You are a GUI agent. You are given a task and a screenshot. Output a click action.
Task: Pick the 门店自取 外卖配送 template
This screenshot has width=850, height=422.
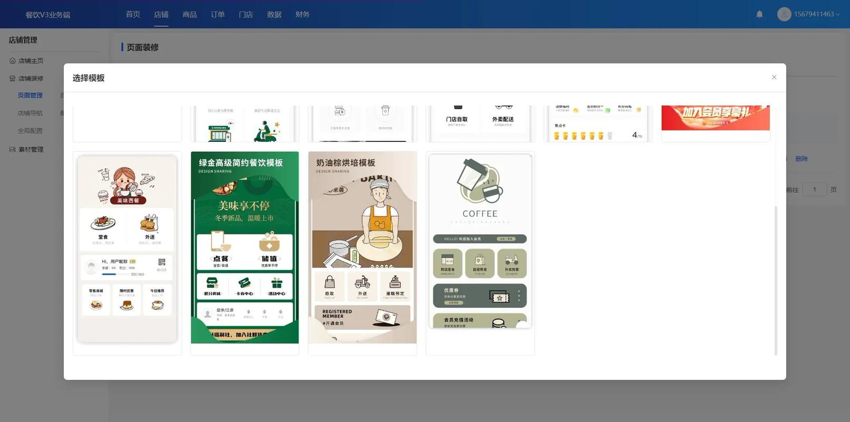tap(480, 123)
